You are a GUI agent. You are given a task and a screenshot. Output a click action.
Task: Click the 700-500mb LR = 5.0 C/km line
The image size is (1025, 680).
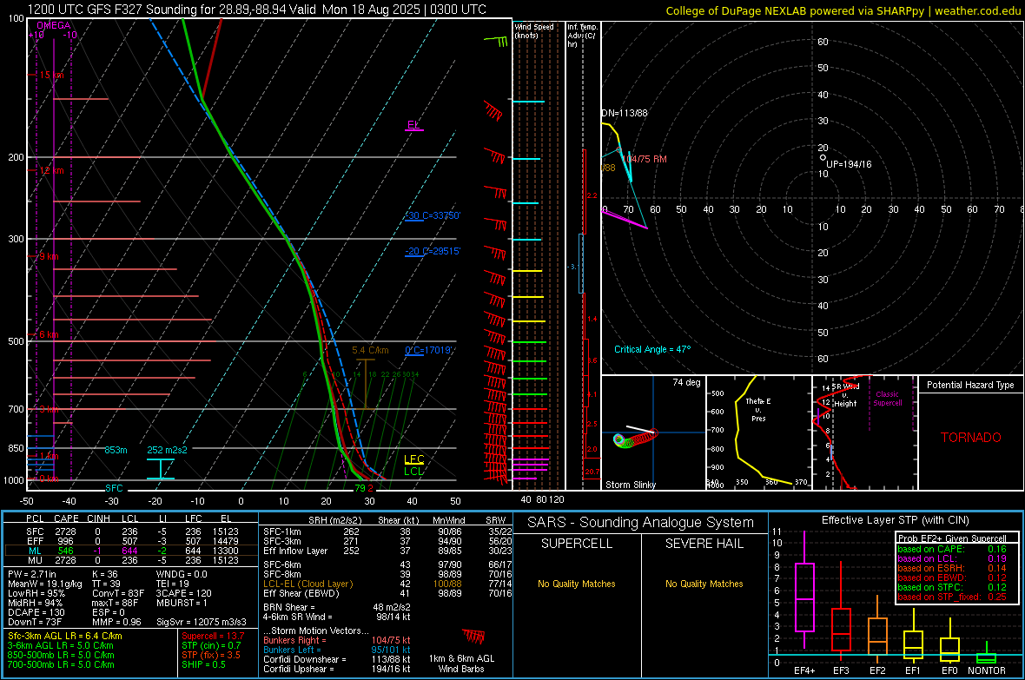pyautogui.click(x=61, y=665)
